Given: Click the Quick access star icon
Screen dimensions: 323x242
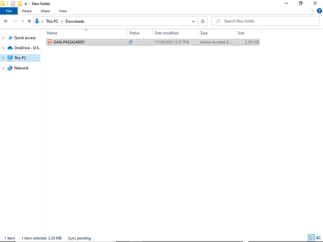Looking at the screenshot, I should [x=10, y=38].
